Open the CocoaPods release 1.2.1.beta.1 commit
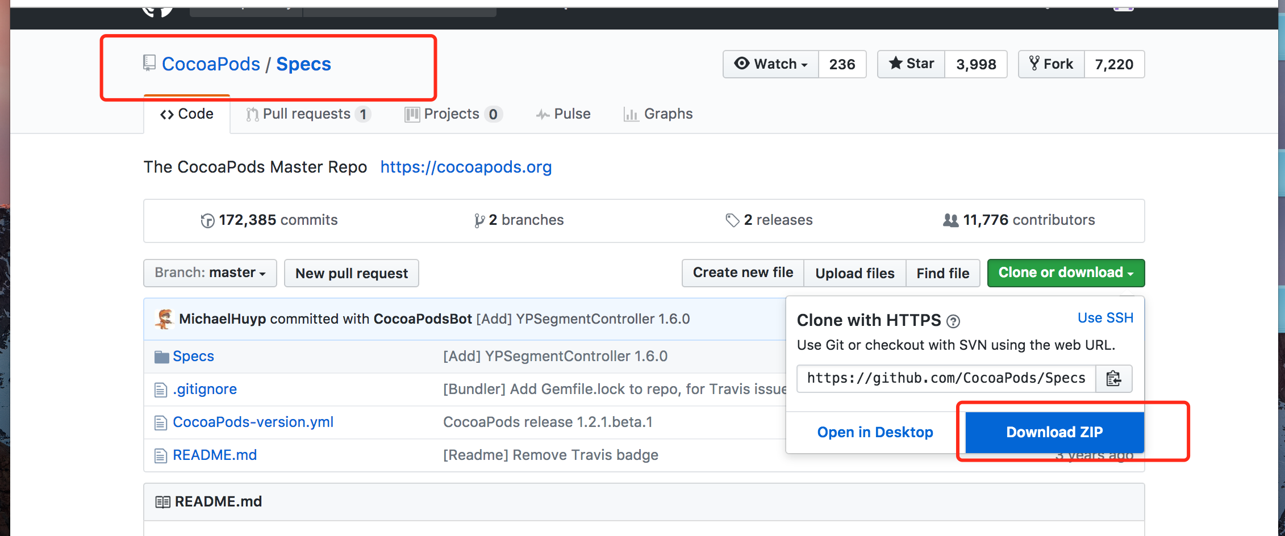The height and width of the screenshot is (536, 1285). coord(548,422)
